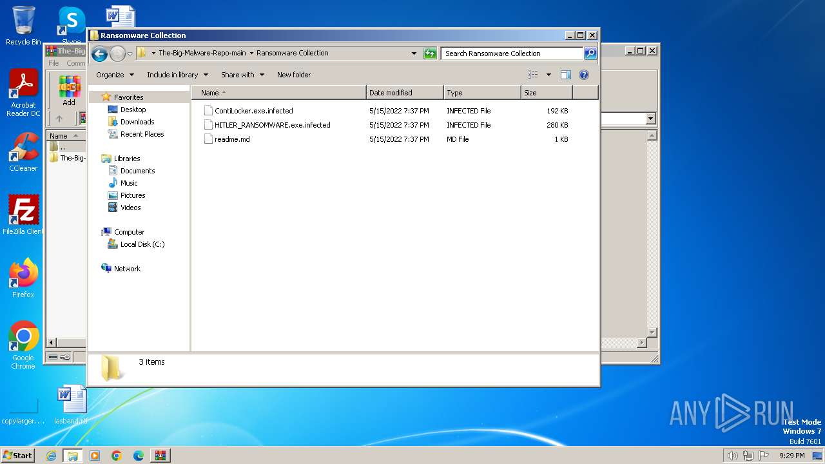Viewport: 825px width, 464px height.
Task: Click the search magnifier icon
Action: click(x=590, y=53)
